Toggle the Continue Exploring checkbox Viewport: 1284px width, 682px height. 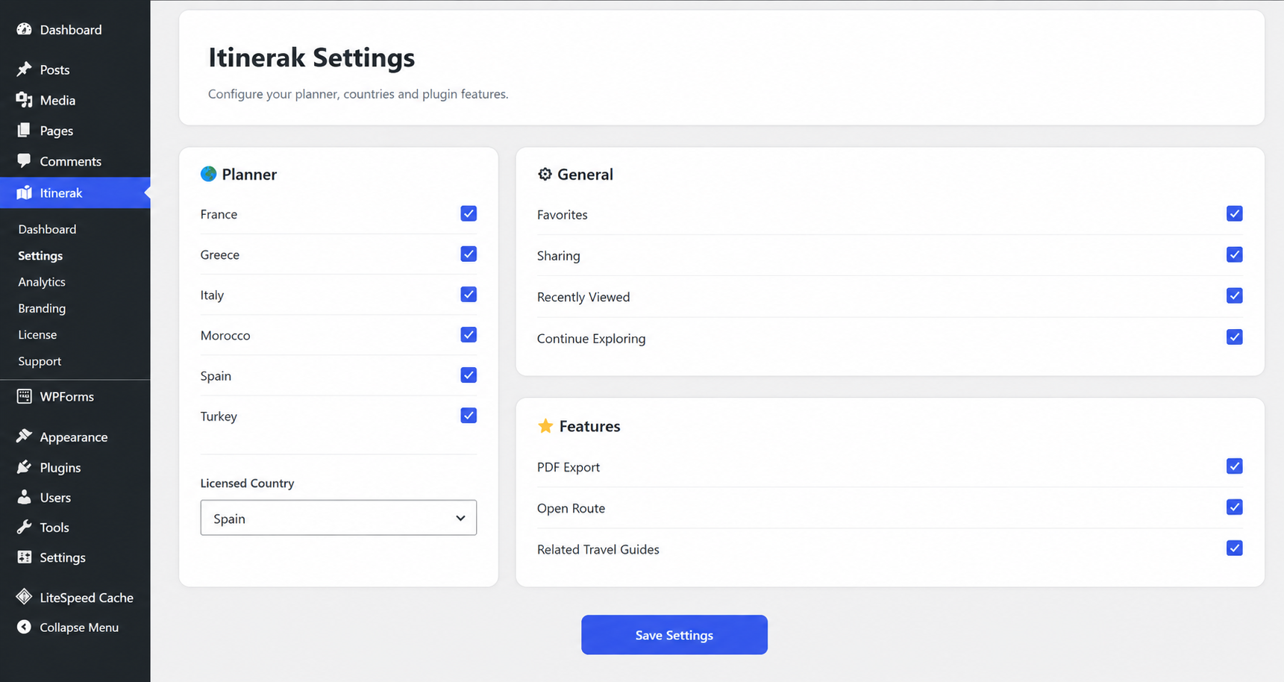[x=1235, y=337]
